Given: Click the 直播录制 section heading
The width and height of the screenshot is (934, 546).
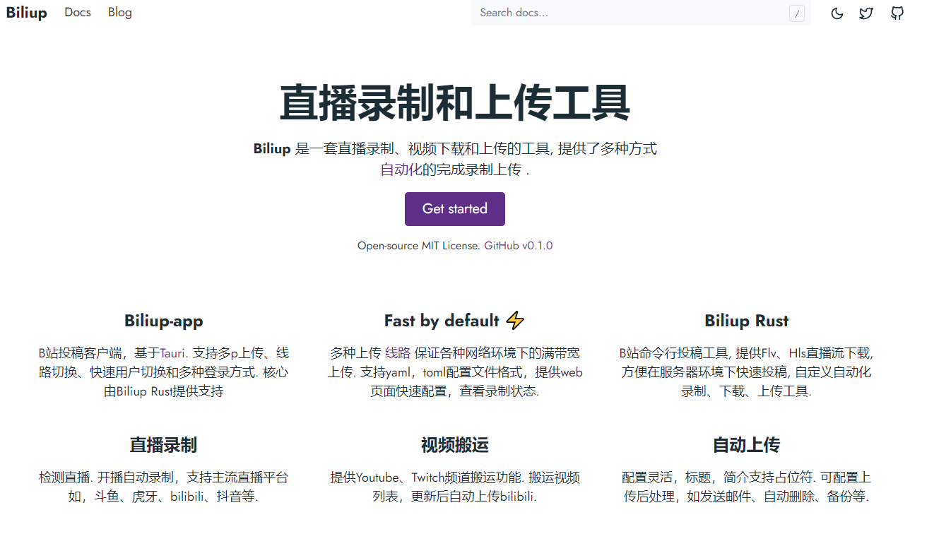Looking at the screenshot, I should [163, 445].
